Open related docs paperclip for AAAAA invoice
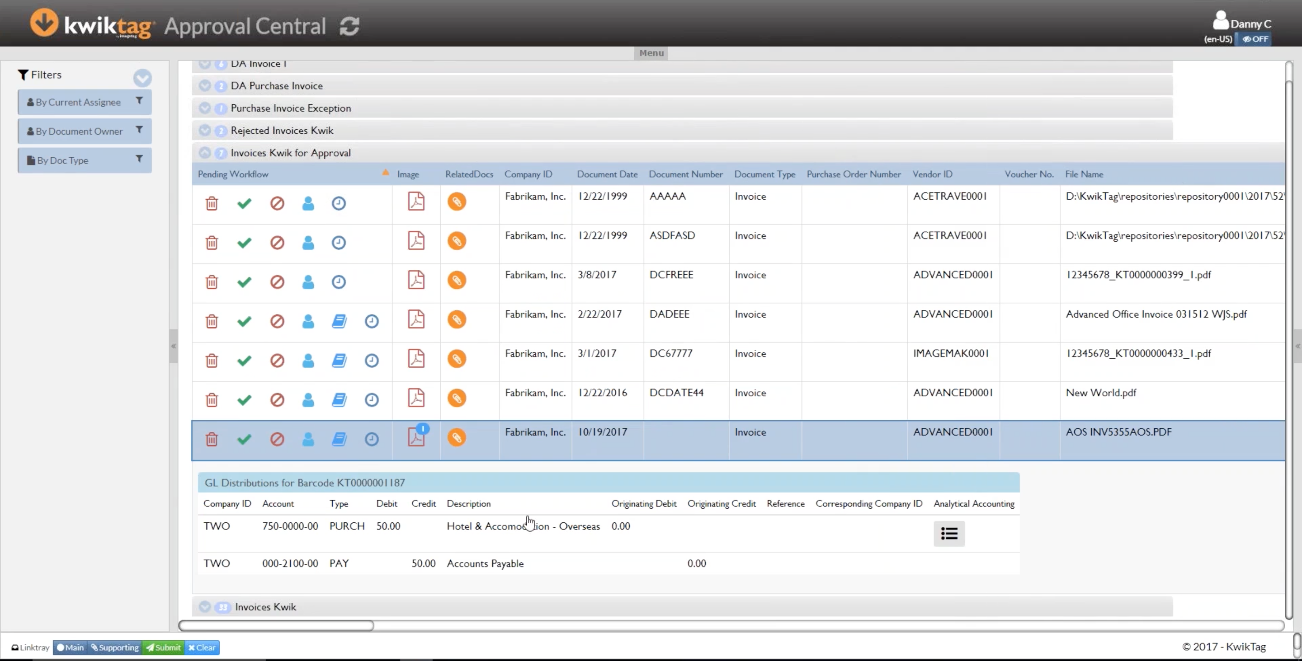This screenshot has height=661, width=1302. click(x=457, y=202)
